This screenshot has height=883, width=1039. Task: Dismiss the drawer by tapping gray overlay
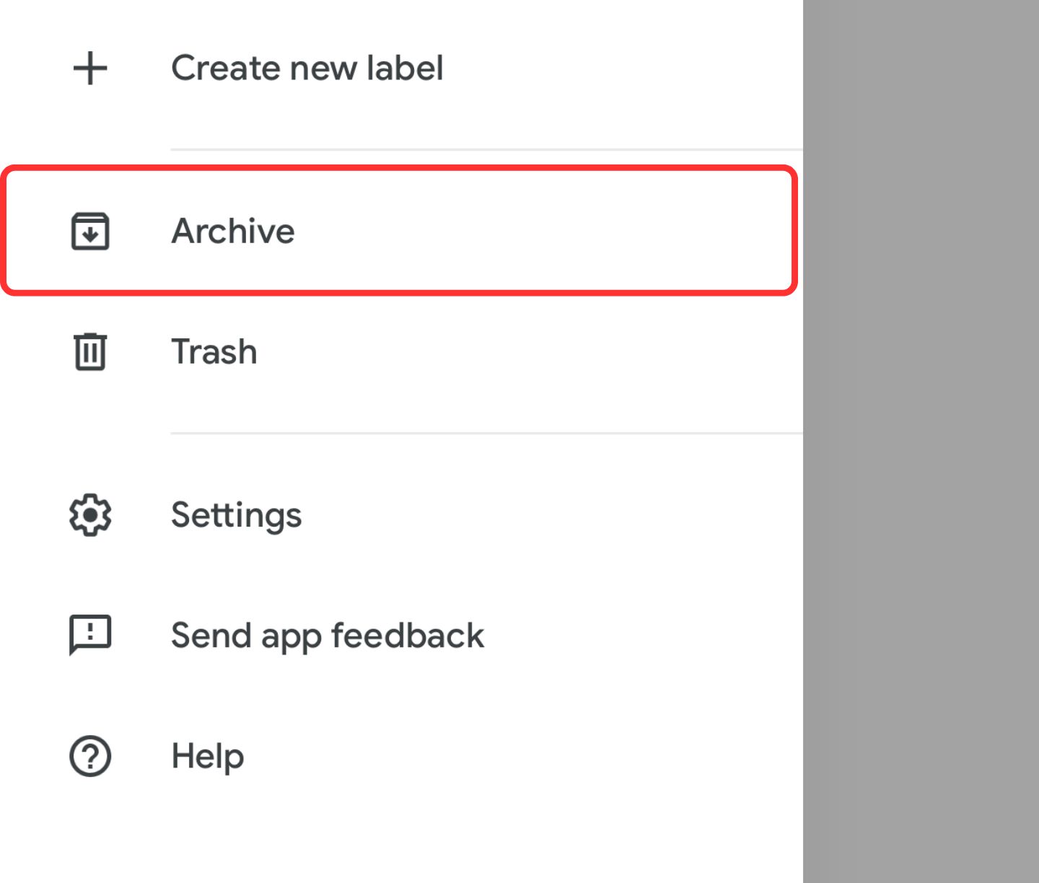click(x=921, y=441)
